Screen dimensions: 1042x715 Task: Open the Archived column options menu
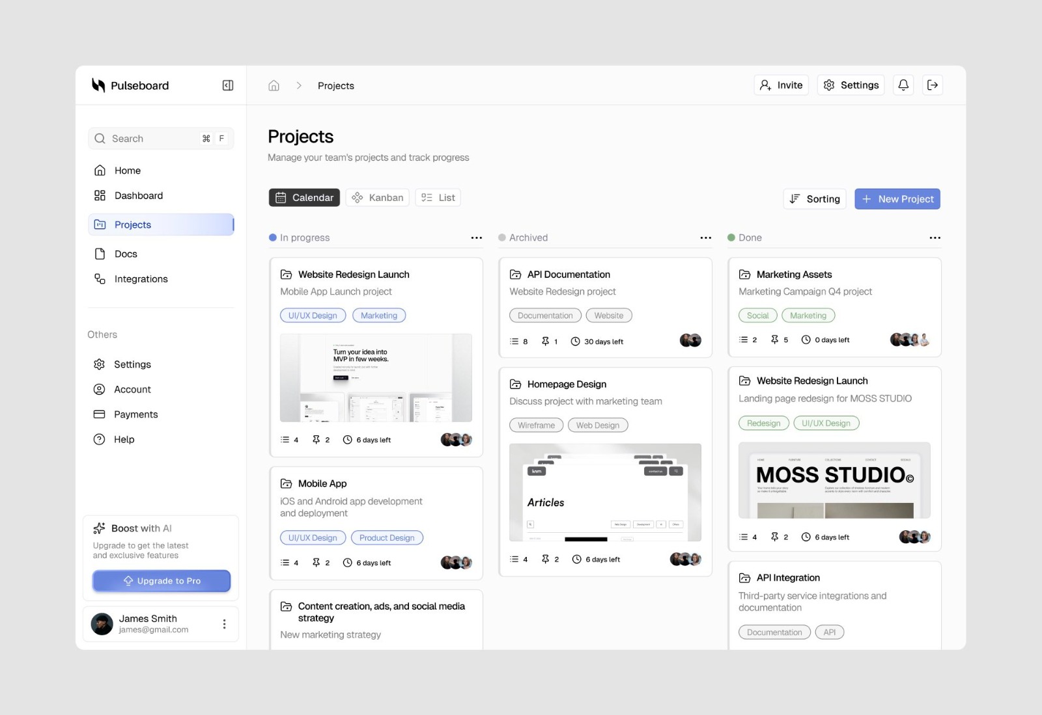pos(705,237)
